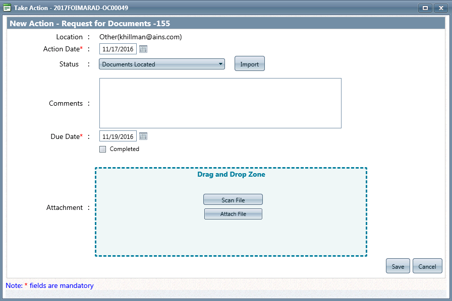Click the Attach File button

coord(233,214)
